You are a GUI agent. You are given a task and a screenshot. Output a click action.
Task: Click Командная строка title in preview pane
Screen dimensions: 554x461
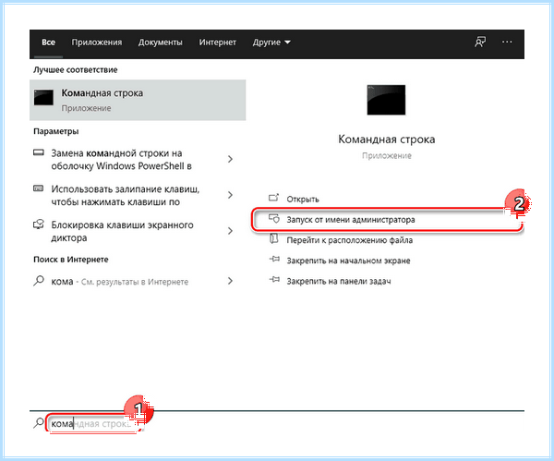tap(387, 139)
